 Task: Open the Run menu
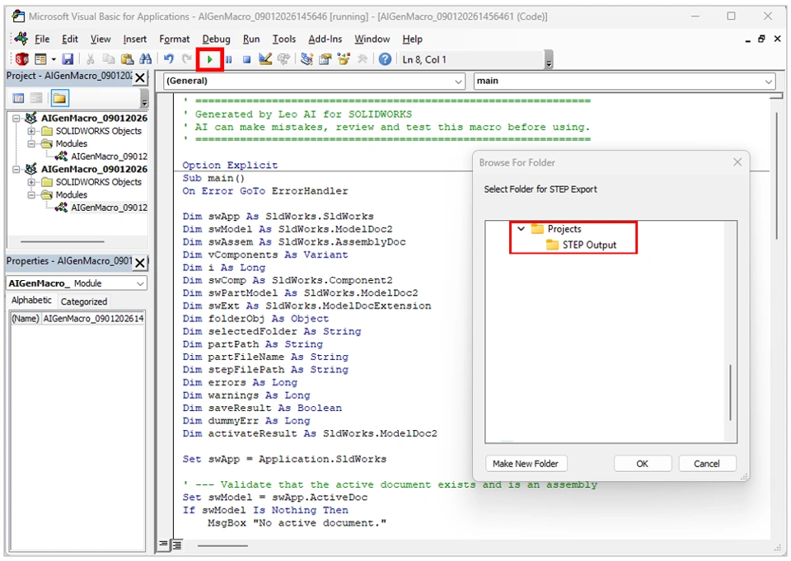tap(251, 39)
